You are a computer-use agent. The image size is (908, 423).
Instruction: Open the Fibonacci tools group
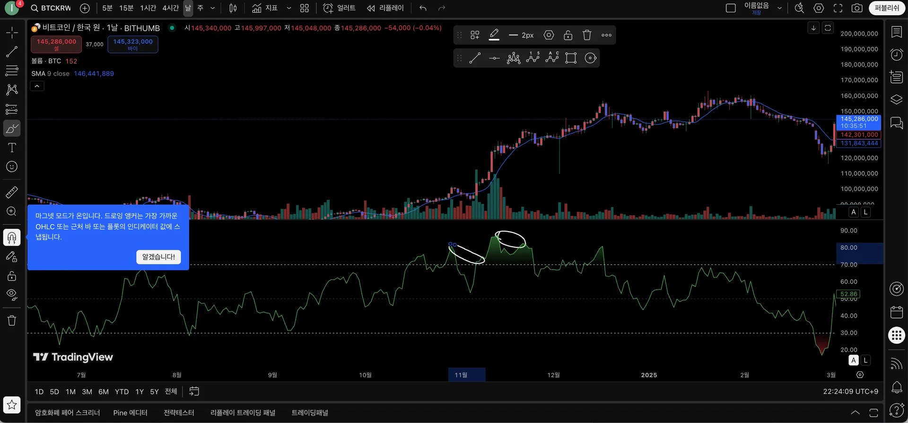(12, 71)
